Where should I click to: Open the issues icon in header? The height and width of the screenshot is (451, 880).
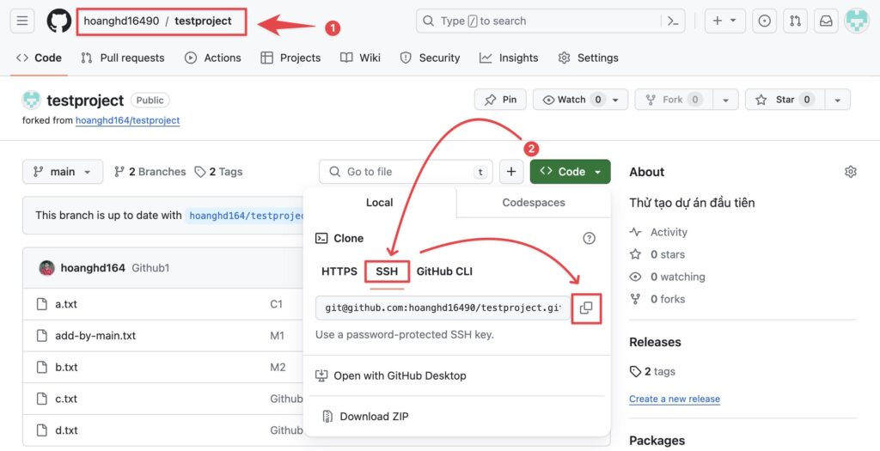764,21
